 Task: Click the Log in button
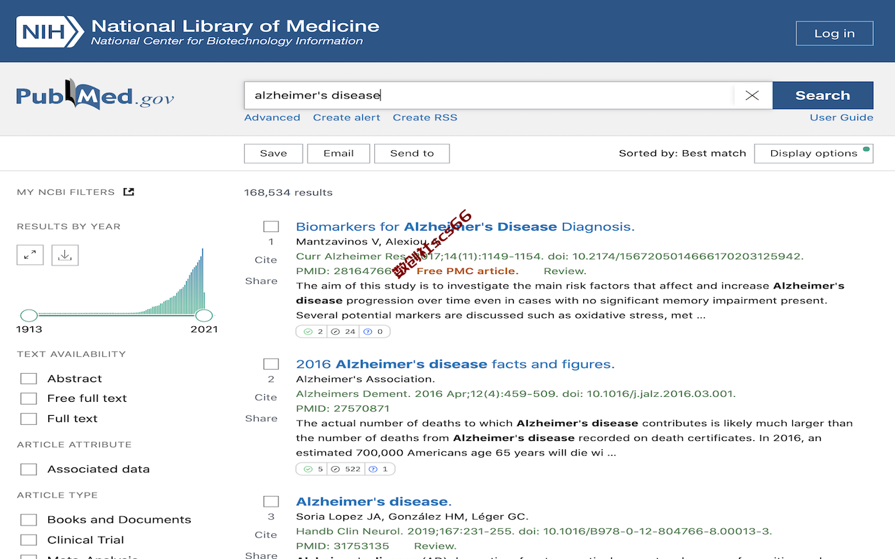(x=835, y=33)
